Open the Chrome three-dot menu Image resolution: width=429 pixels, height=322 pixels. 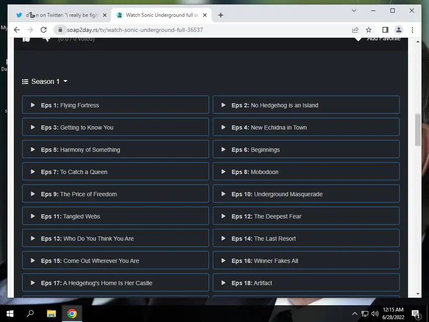click(412, 30)
